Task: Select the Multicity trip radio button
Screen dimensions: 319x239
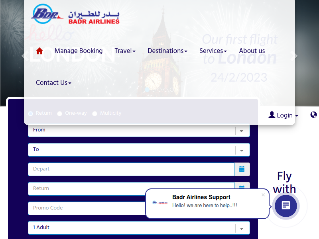Action: (95, 114)
